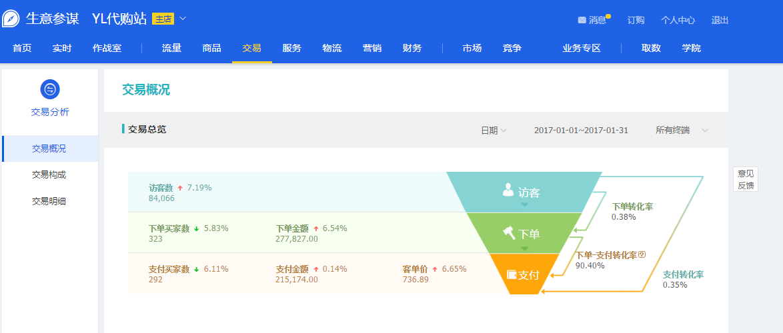Open the 日期 dropdown
783x333 pixels.
click(x=494, y=131)
